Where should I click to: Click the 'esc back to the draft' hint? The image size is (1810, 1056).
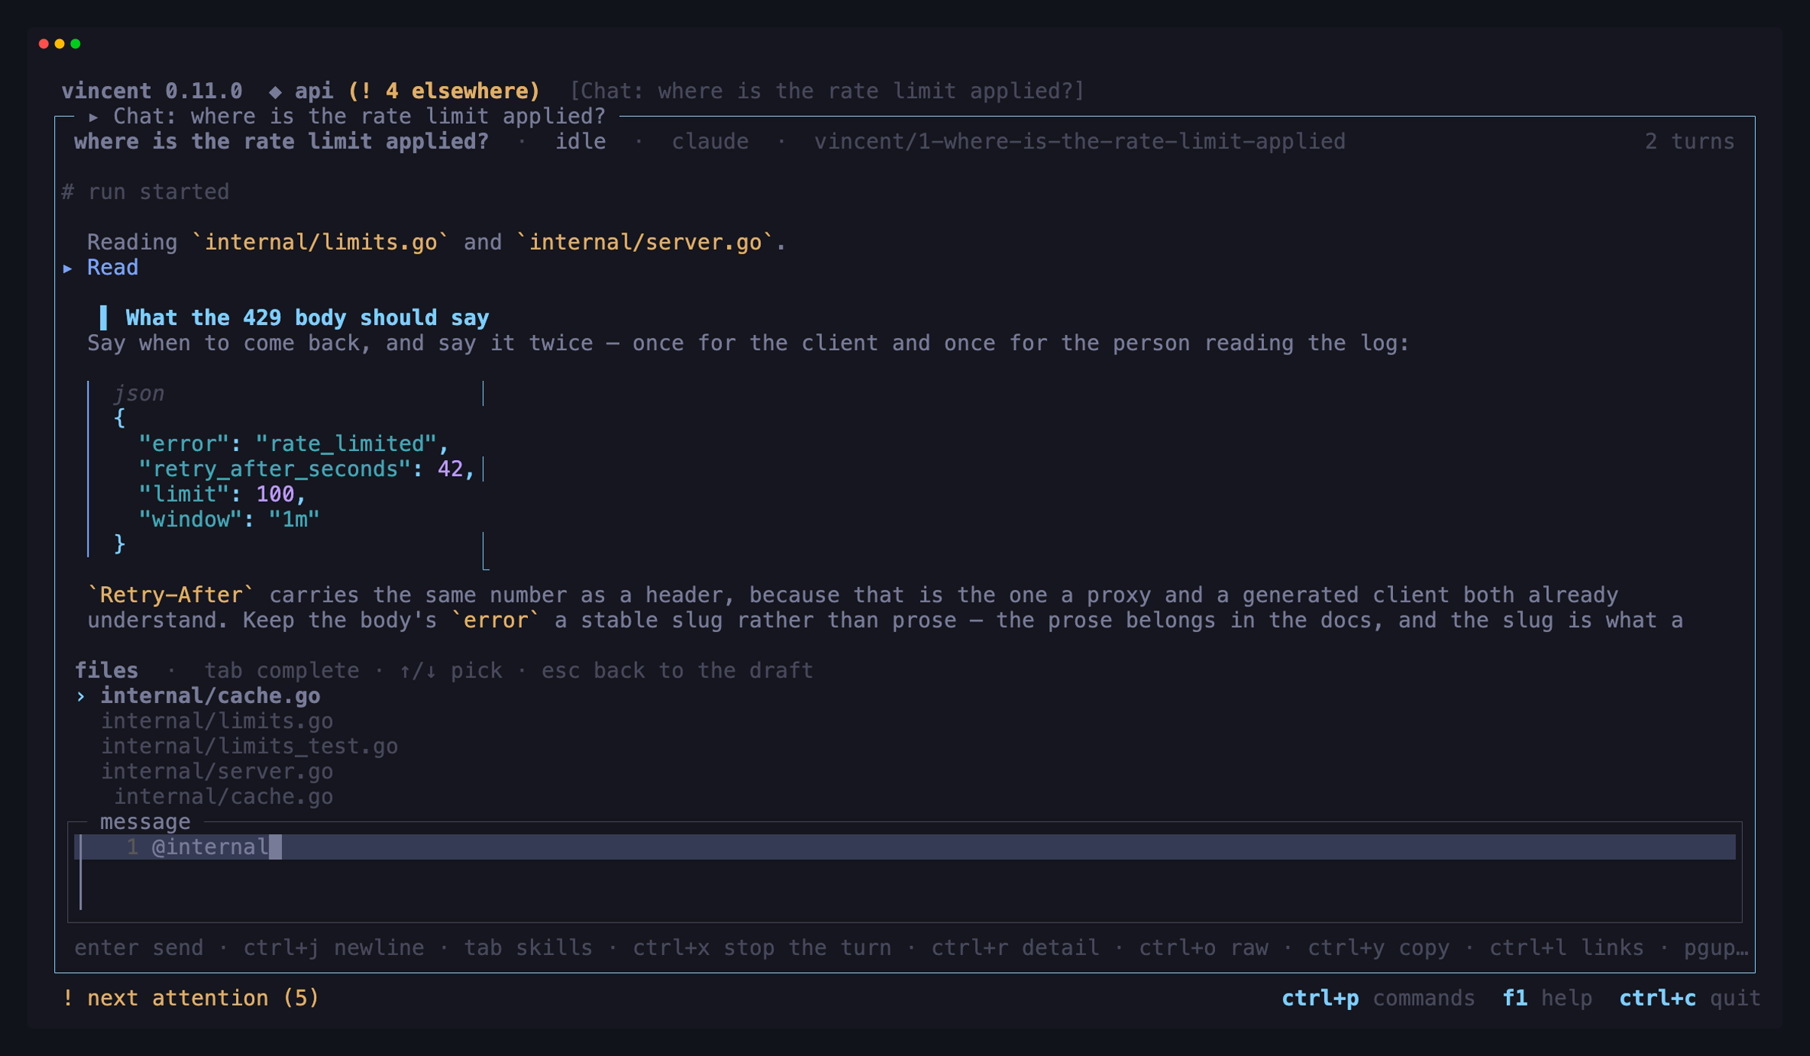[x=677, y=671]
